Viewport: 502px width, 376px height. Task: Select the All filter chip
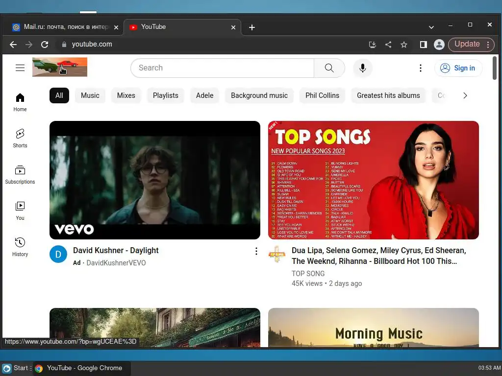coord(59,95)
